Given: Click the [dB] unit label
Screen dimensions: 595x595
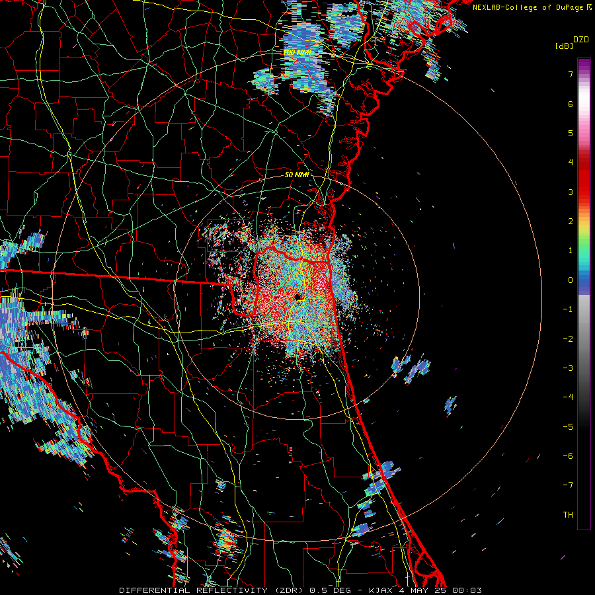Looking at the screenshot, I should click(564, 46).
